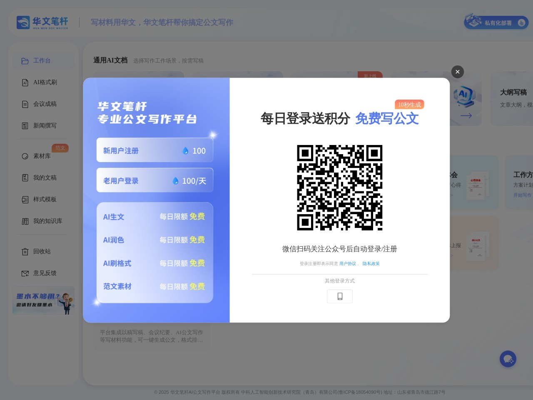Click the 新用户注册 100 points card
Viewport: 533px width, 400px height.
[x=154, y=150]
